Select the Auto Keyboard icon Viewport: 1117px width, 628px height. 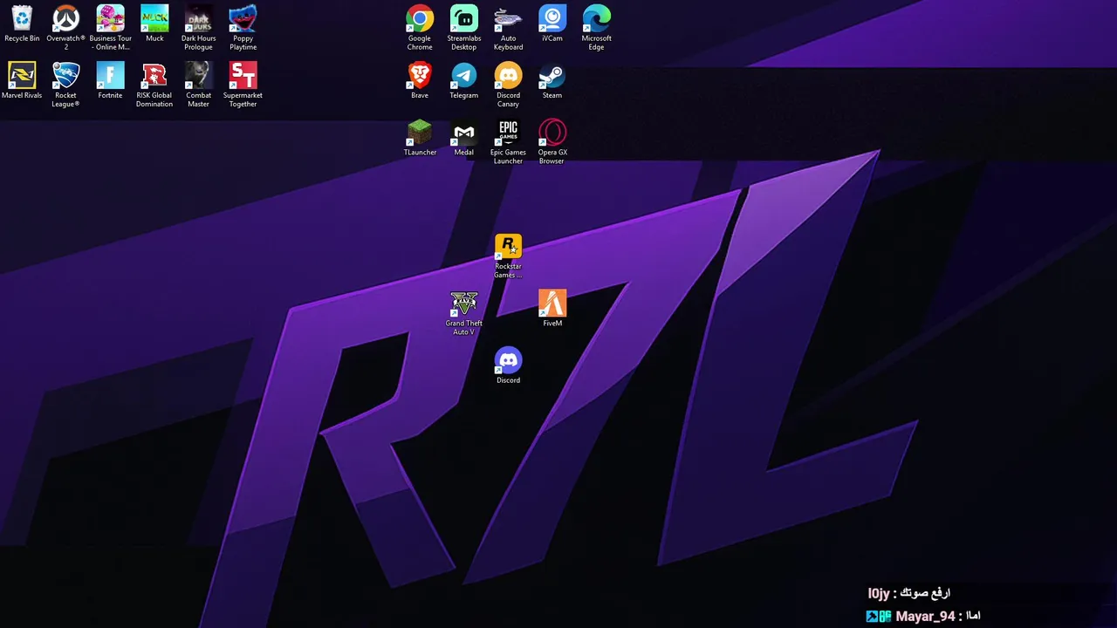coord(508,27)
